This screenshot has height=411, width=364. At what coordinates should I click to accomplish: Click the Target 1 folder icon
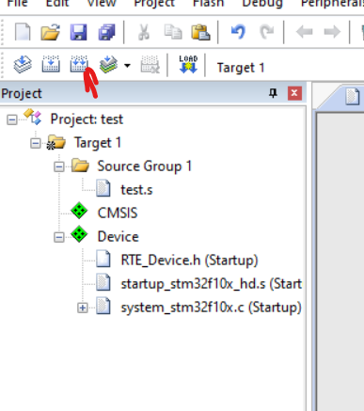coord(56,142)
